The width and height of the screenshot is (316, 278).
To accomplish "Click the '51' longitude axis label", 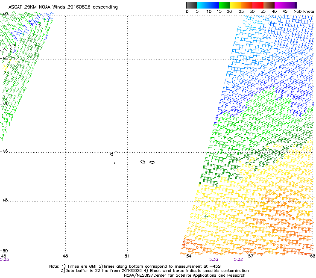I will tap(127, 256).
